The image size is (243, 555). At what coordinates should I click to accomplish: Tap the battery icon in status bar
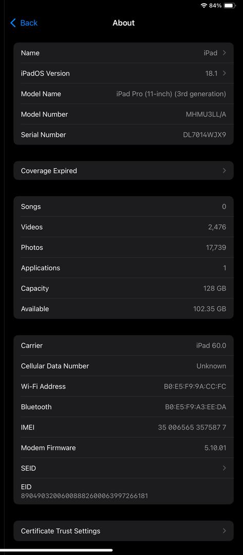[x=230, y=5]
